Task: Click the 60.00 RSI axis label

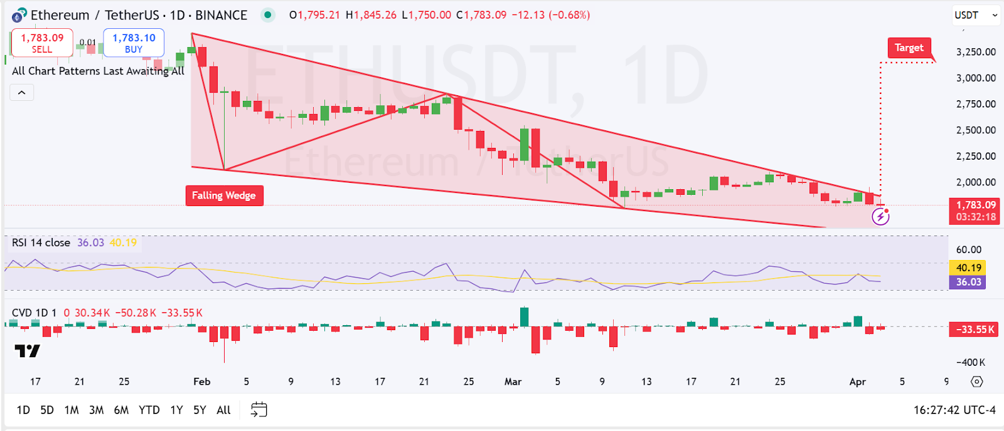Action: tap(968, 249)
